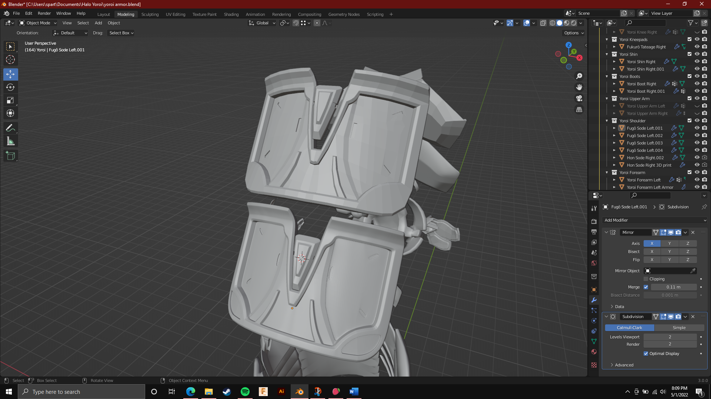Viewport: 711px width, 399px height.
Task: Open the File menu
Action: click(16, 13)
